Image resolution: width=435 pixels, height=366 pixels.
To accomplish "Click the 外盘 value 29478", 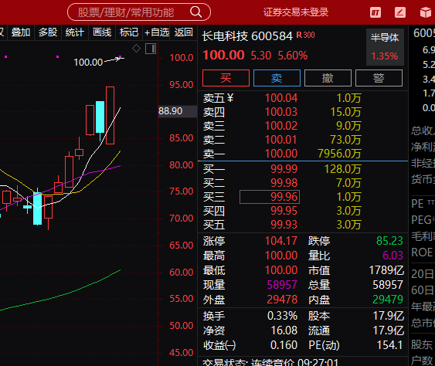I will tap(282, 300).
